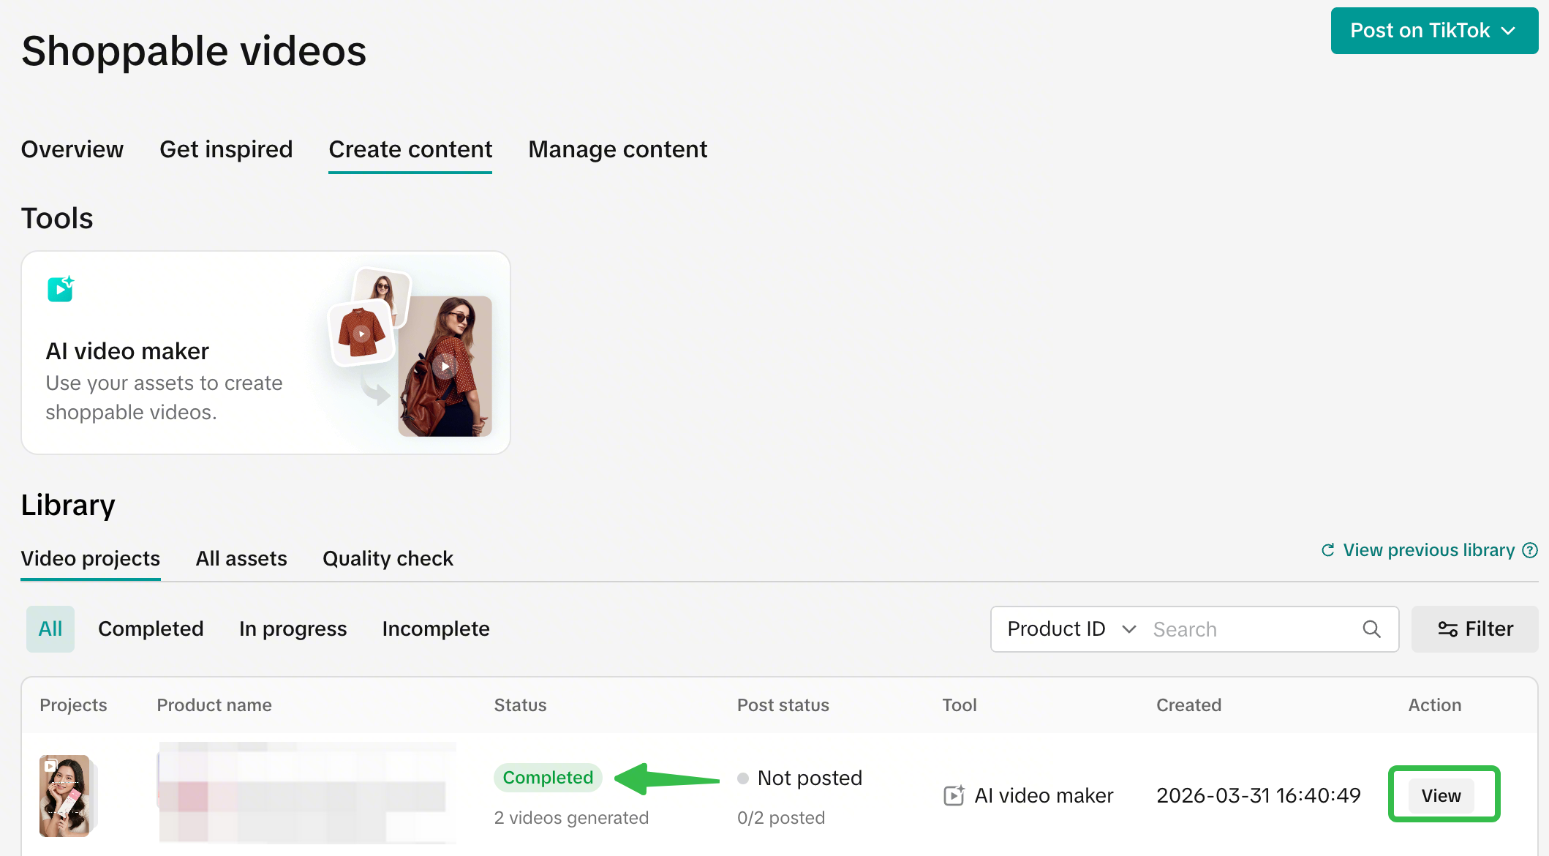Click the refresh icon beside View previous library

(1328, 550)
